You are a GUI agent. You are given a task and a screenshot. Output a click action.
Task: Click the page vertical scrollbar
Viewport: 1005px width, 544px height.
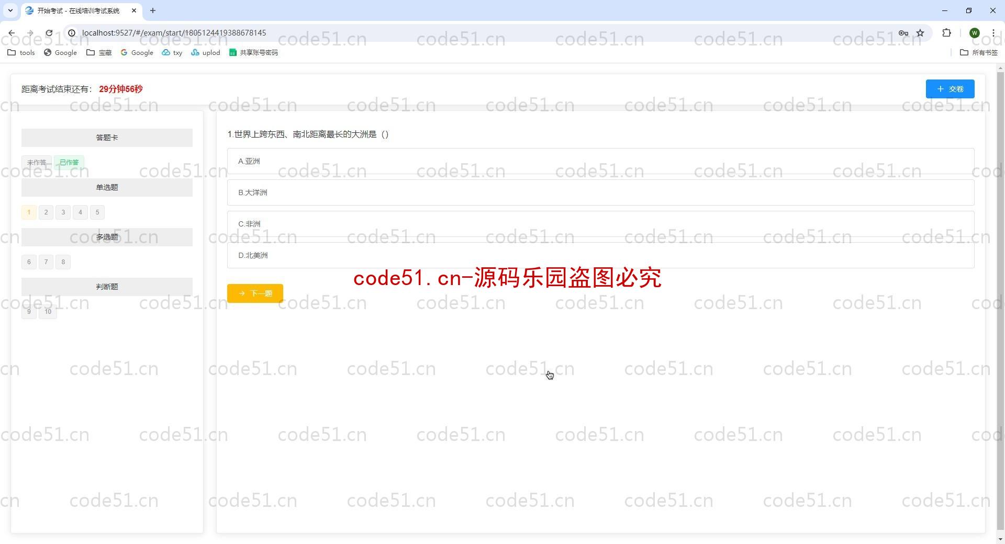pos(1000,301)
